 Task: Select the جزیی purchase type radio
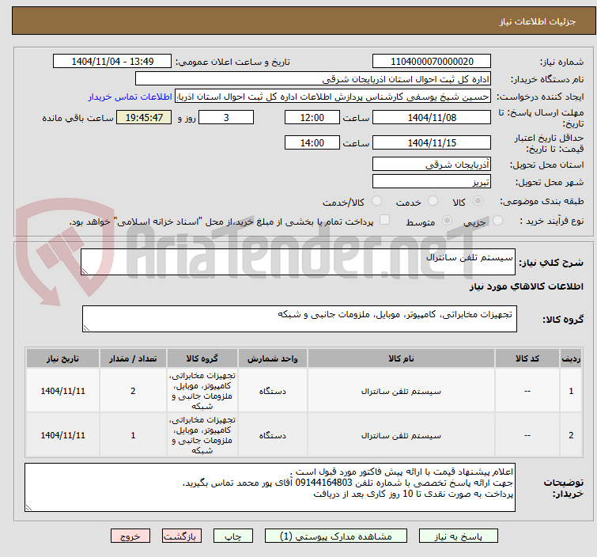(497, 221)
